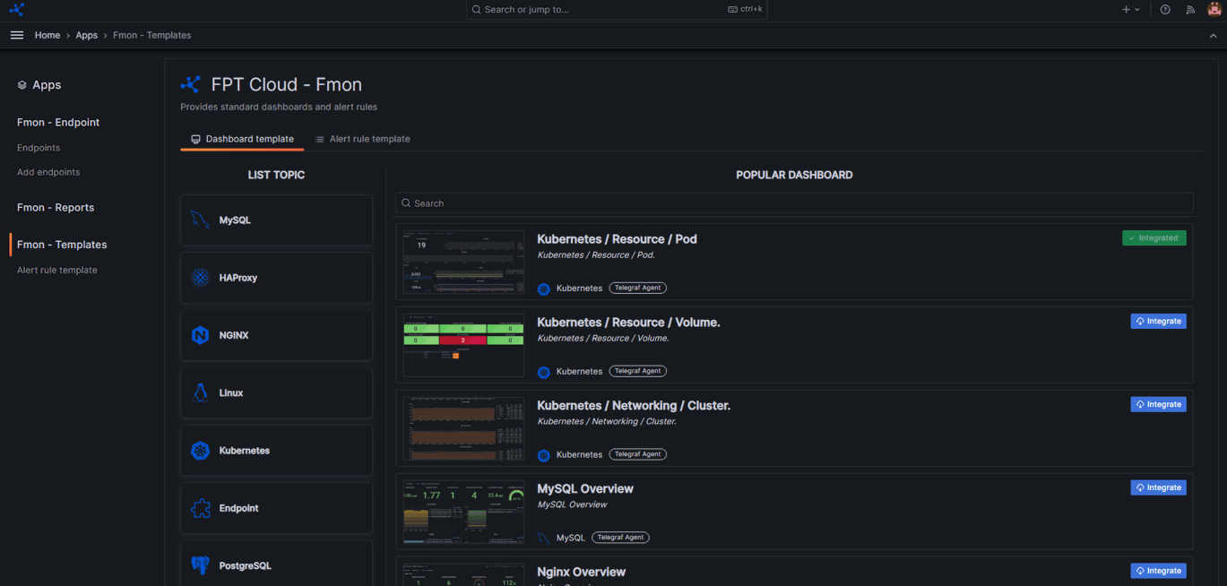Click the Grafana home logo icon
Screen dimensions: 1227x586
[16, 10]
